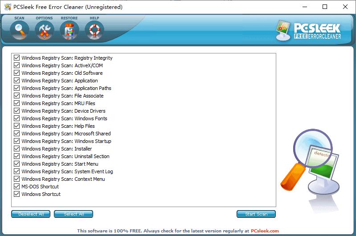Select 'Windows Registry Scan: Help Files' text

(x=58, y=126)
